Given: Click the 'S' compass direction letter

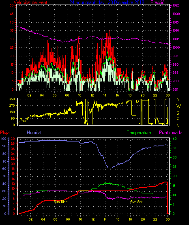Looking at the screenshot, I should click(178, 113).
